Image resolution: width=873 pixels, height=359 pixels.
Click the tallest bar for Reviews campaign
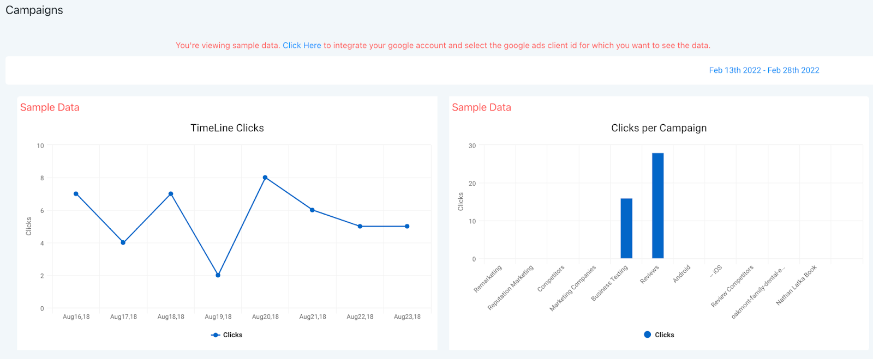click(658, 206)
